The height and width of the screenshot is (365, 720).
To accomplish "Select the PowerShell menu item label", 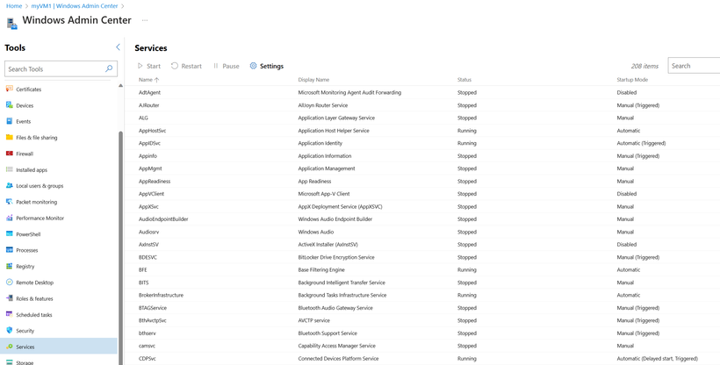I will click(28, 234).
